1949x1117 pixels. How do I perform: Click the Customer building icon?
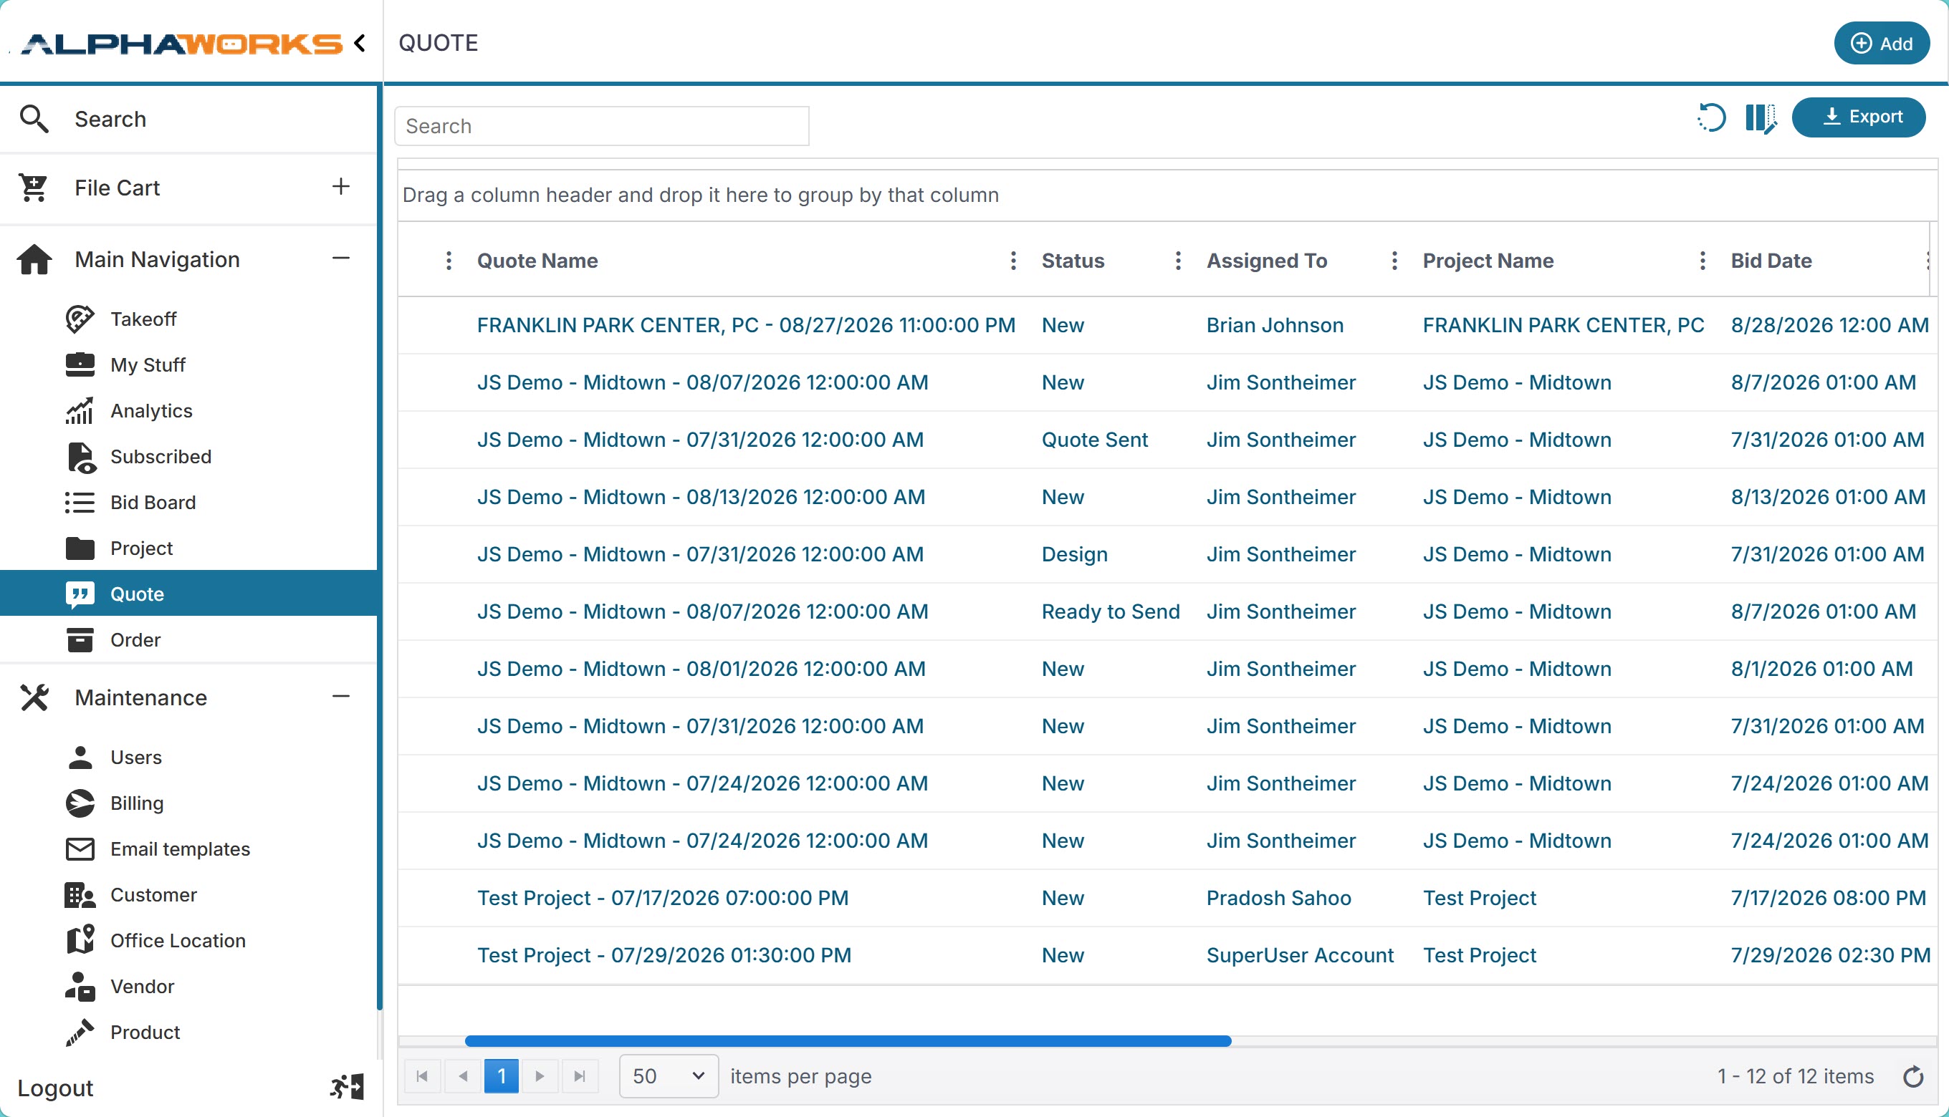pyautogui.click(x=80, y=894)
